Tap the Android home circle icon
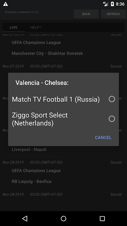Image resolution: width=127 pixels, height=226 pixels. click(x=63, y=218)
